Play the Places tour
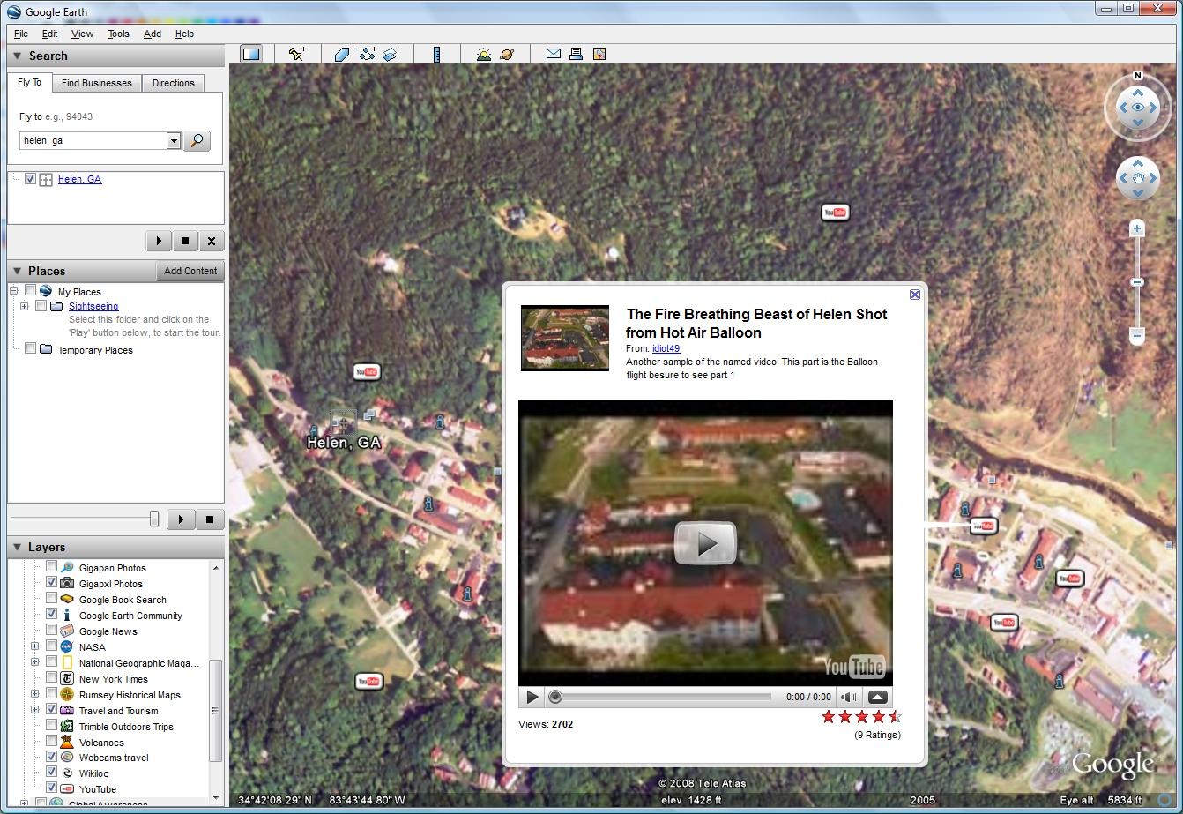The height and width of the screenshot is (814, 1183). [x=181, y=519]
